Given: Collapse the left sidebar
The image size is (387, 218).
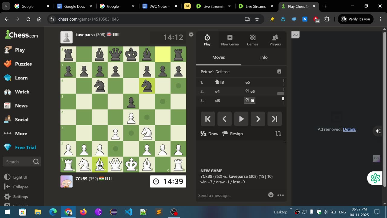Looking at the screenshot, I should coord(16,187).
